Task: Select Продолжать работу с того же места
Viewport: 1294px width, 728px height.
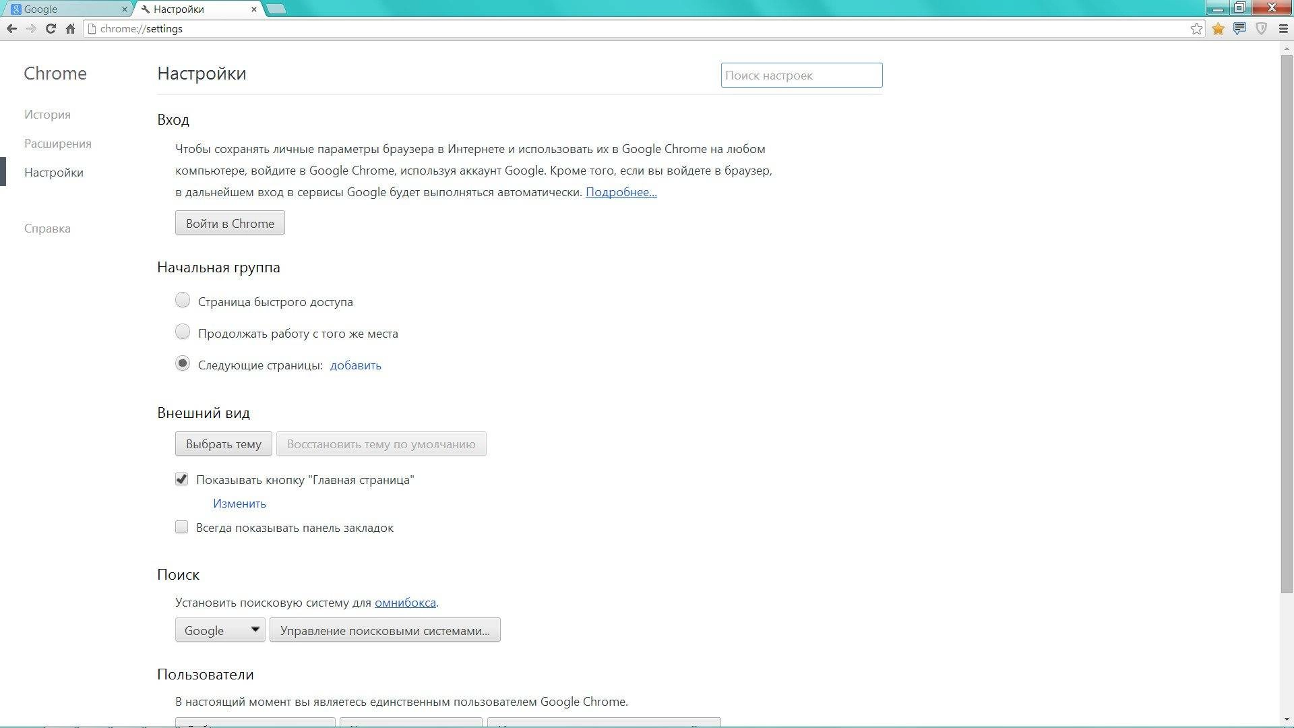Action: [183, 332]
